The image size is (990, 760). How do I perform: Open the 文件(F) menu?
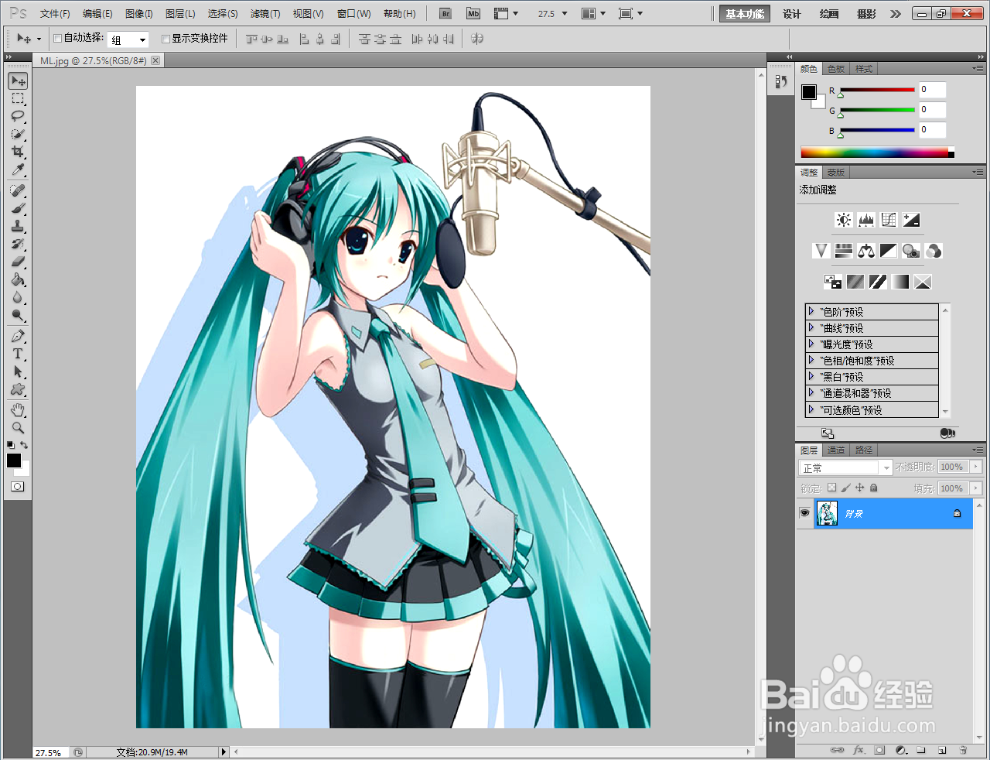click(x=55, y=14)
